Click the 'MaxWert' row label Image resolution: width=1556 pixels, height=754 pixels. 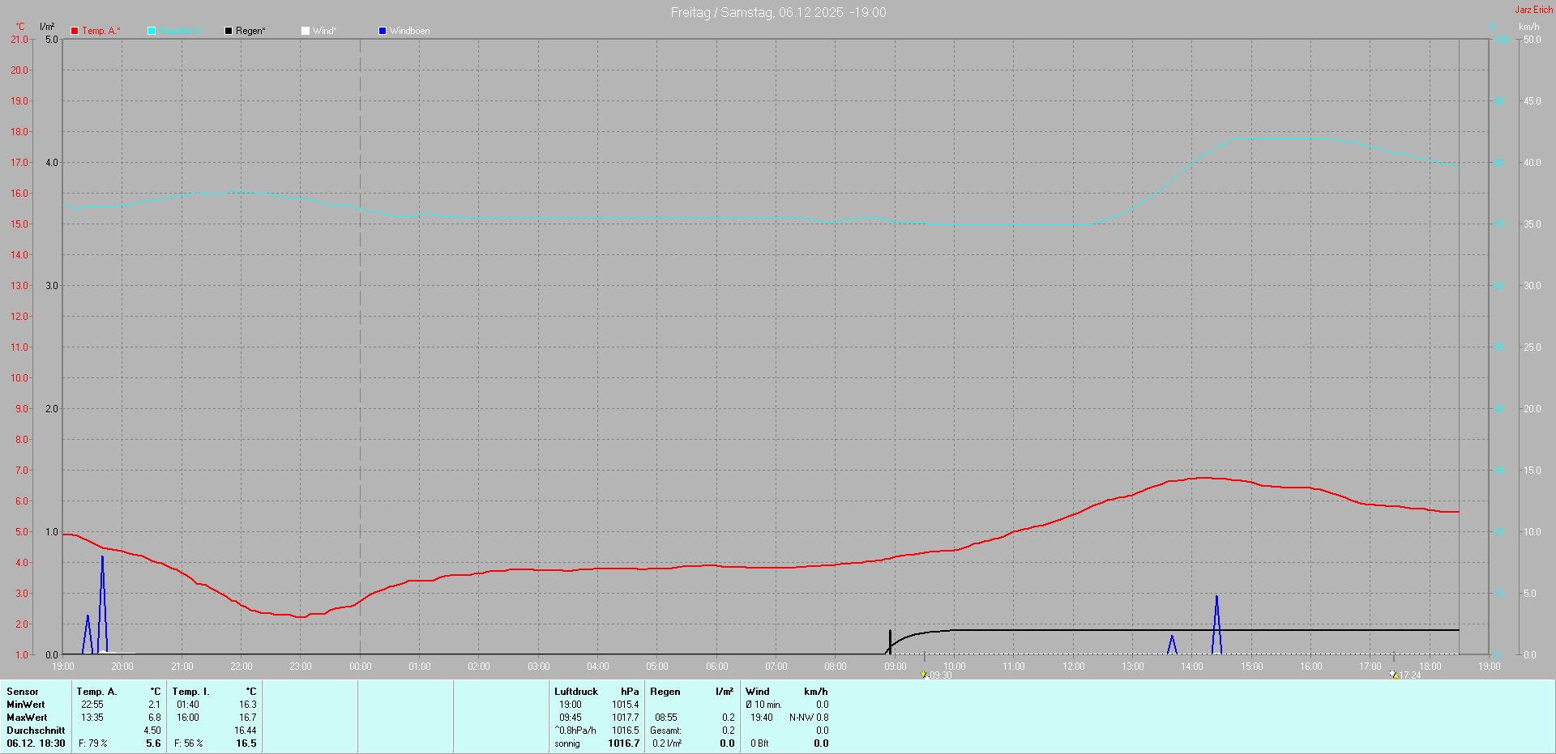click(27, 718)
